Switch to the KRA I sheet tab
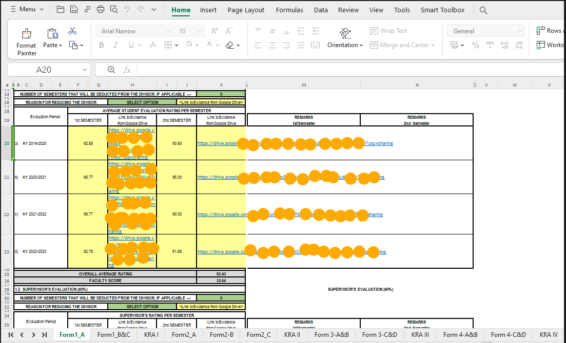 (x=151, y=335)
